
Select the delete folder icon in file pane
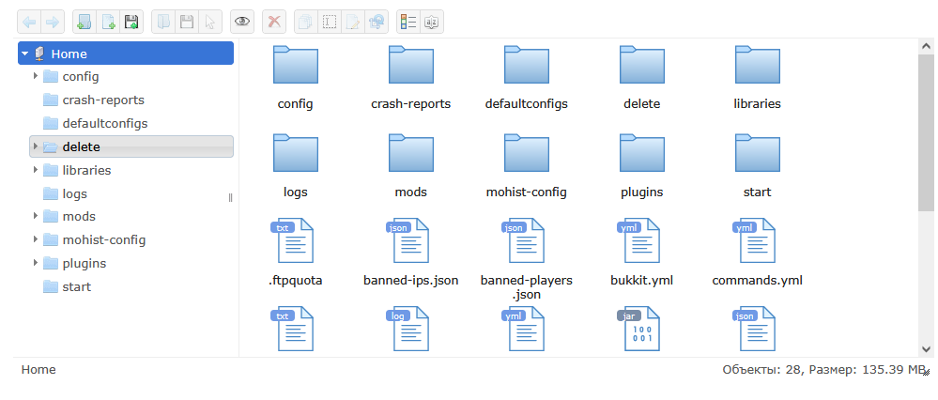[642, 65]
